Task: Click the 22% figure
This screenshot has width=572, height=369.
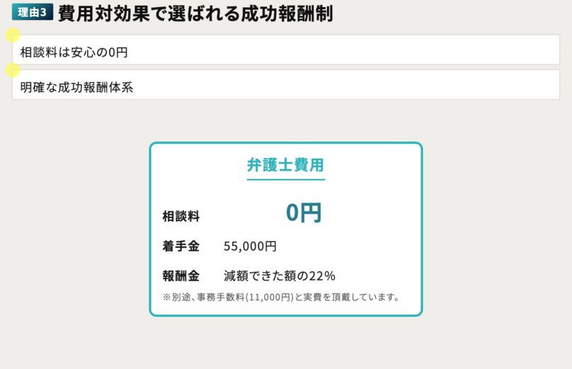Action: [x=321, y=276]
